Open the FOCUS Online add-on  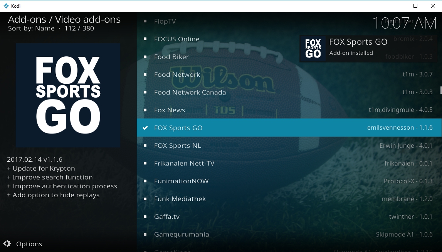[289, 39]
